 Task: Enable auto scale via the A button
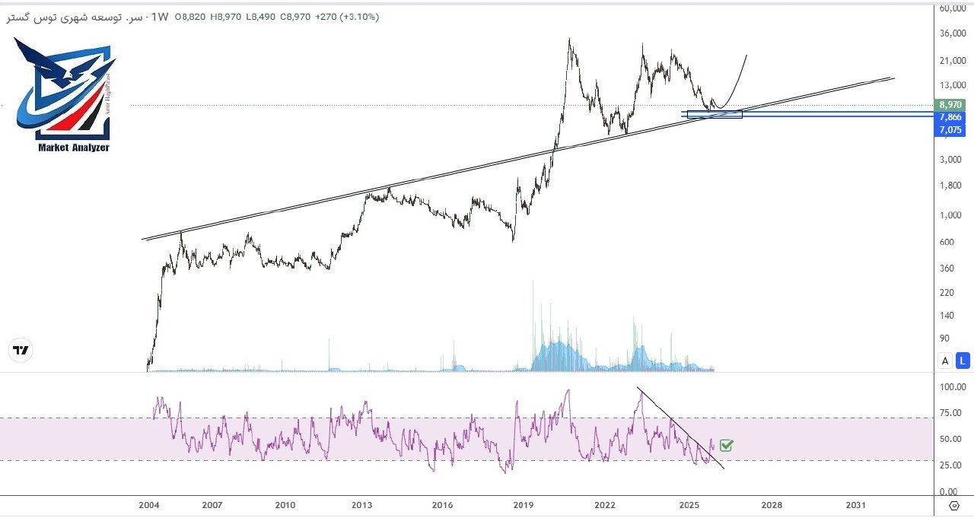[944, 361]
